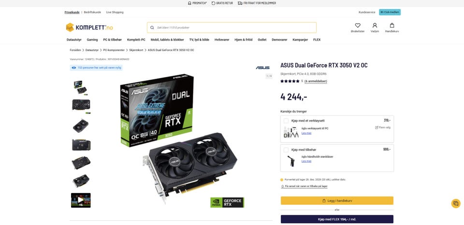464x225 pixels.
Task: Open the 6 anmeldelser reviews link
Action: (x=316, y=81)
